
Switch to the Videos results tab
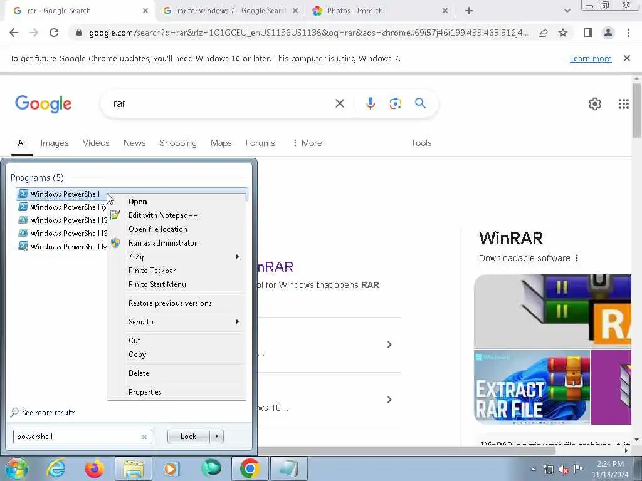(x=96, y=143)
